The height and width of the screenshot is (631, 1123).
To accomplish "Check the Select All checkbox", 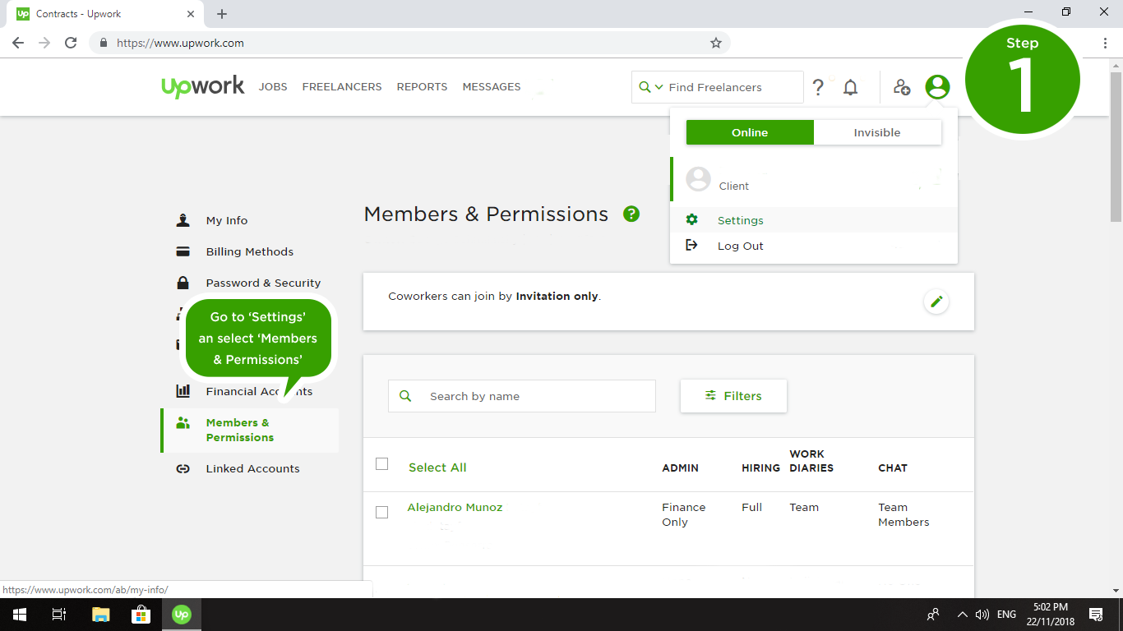I will click(x=381, y=464).
